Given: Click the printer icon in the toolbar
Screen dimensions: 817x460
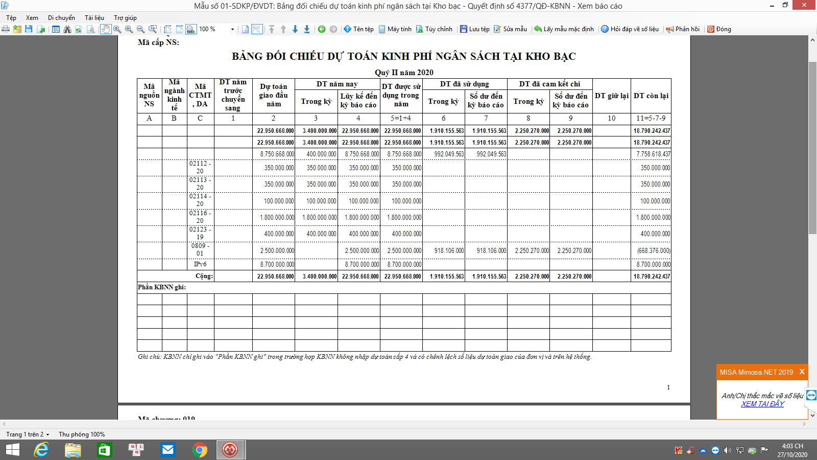Looking at the screenshot, I should [x=6, y=29].
